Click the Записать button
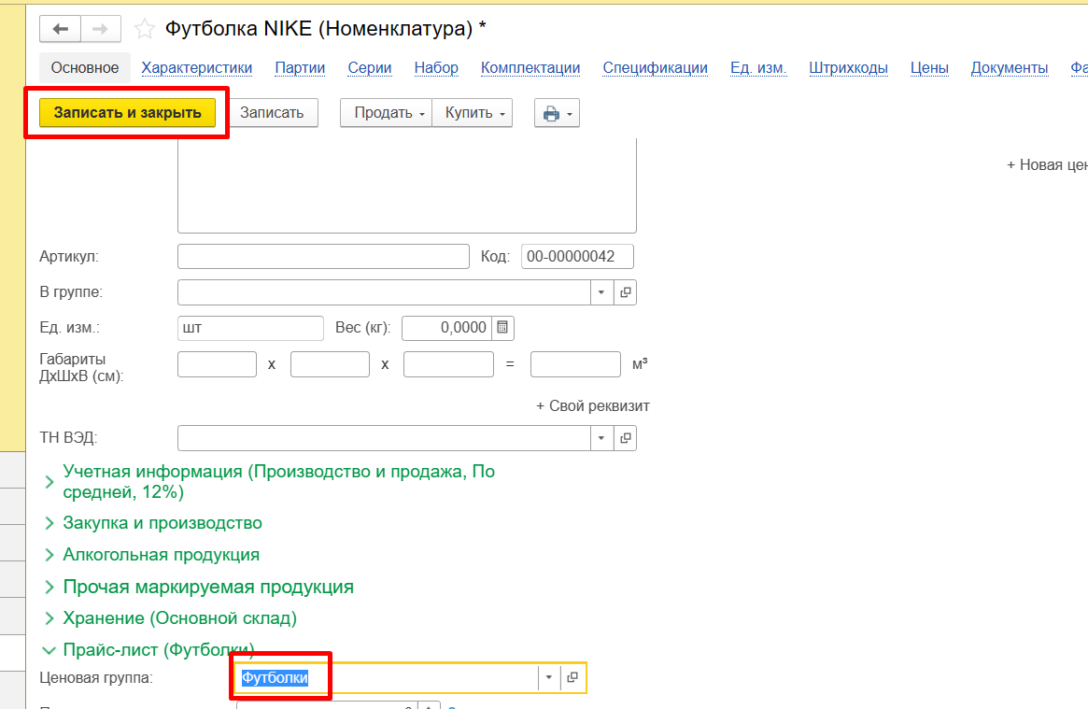This screenshot has width=1088, height=709. tap(272, 113)
